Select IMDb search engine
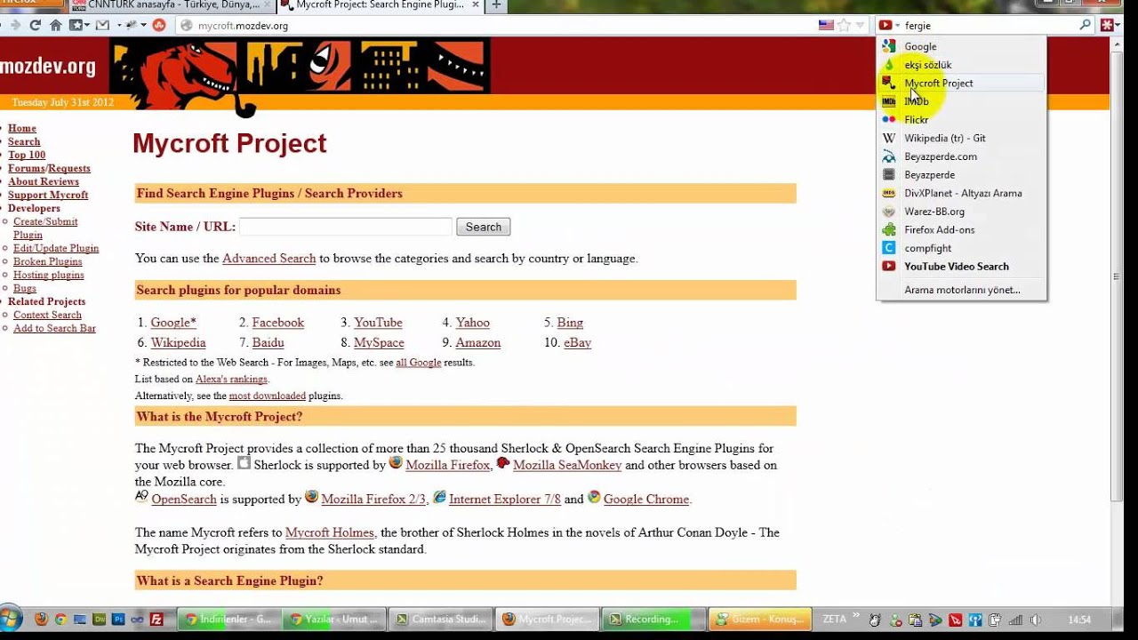The width and height of the screenshot is (1138, 640). [x=961, y=101]
